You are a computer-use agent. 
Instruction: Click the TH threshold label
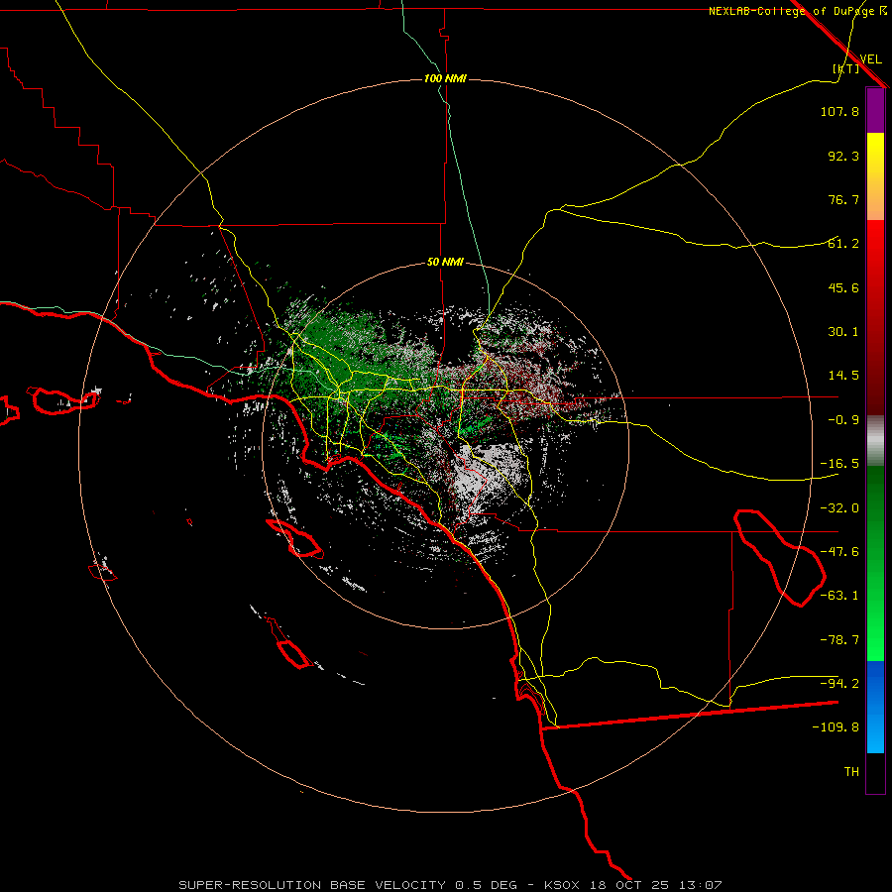pos(851,772)
